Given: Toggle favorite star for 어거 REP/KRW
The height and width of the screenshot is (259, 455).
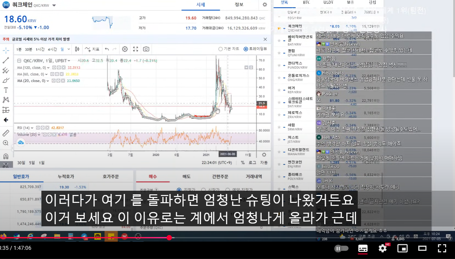Looking at the screenshot, I should click(x=279, y=90).
